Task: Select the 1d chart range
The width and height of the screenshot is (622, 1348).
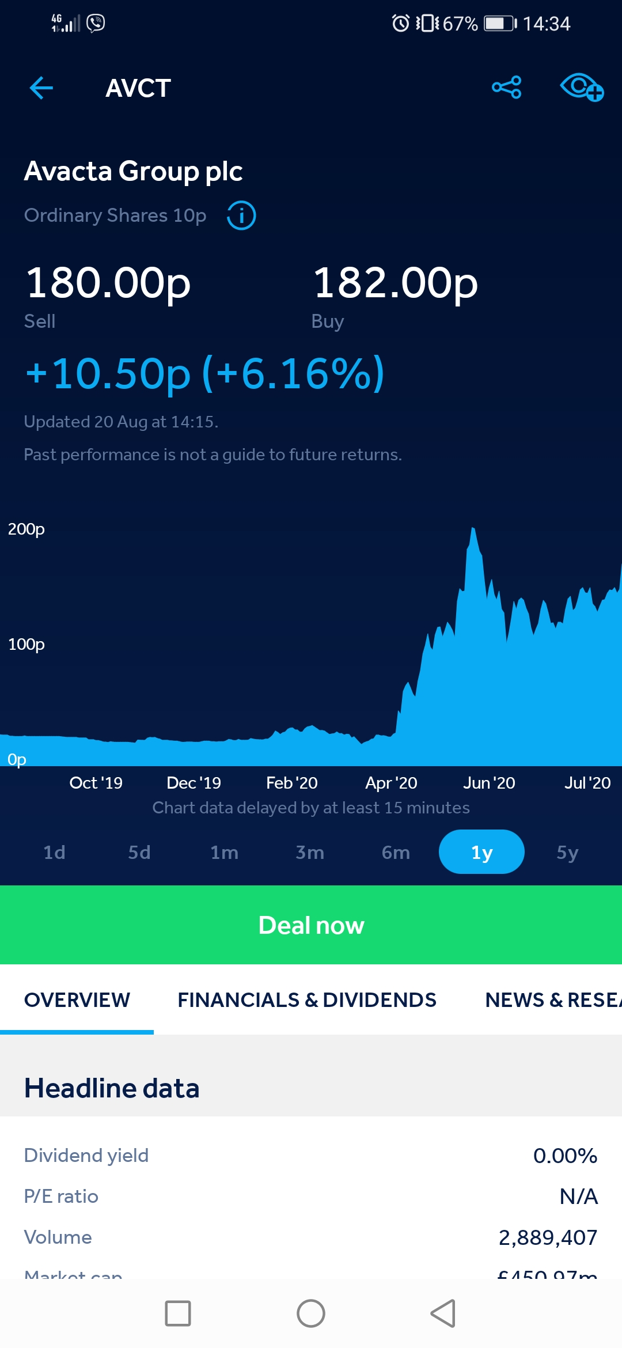Action: click(54, 852)
